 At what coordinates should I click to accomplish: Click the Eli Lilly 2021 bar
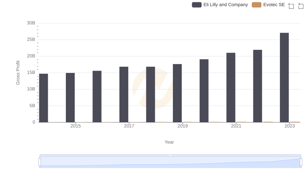point(231,88)
